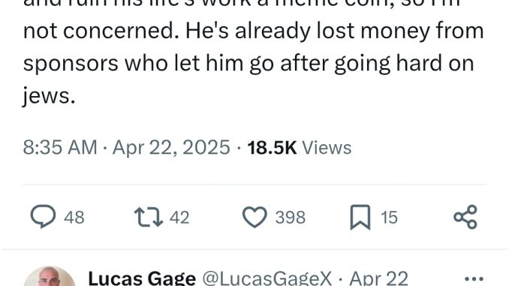Open the Apr 22 timestamp on the reply
This screenshot has width=509, height=286.
pos(378,278)
